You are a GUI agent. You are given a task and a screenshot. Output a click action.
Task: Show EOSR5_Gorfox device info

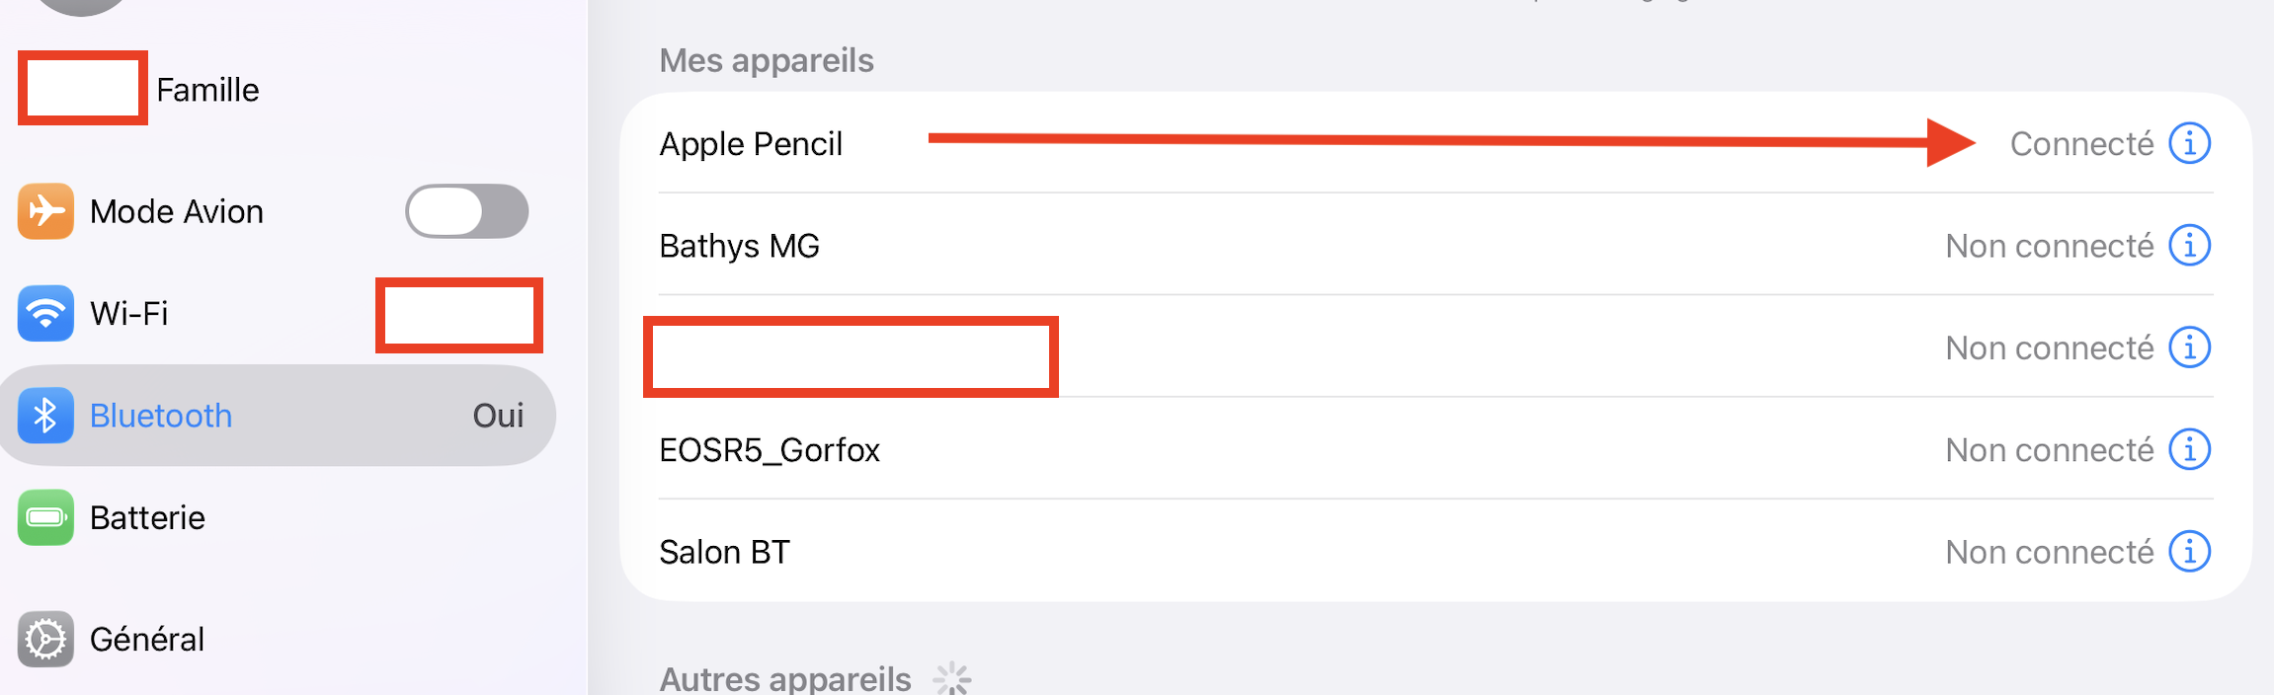click(x=2189, y=450)
